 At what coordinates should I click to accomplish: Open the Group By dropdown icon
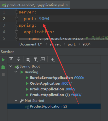point(28,59)
